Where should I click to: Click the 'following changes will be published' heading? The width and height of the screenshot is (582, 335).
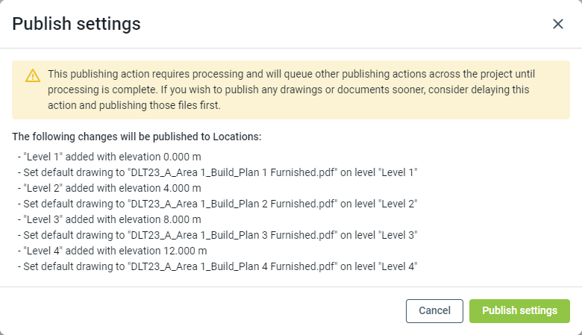pos(137,137)
